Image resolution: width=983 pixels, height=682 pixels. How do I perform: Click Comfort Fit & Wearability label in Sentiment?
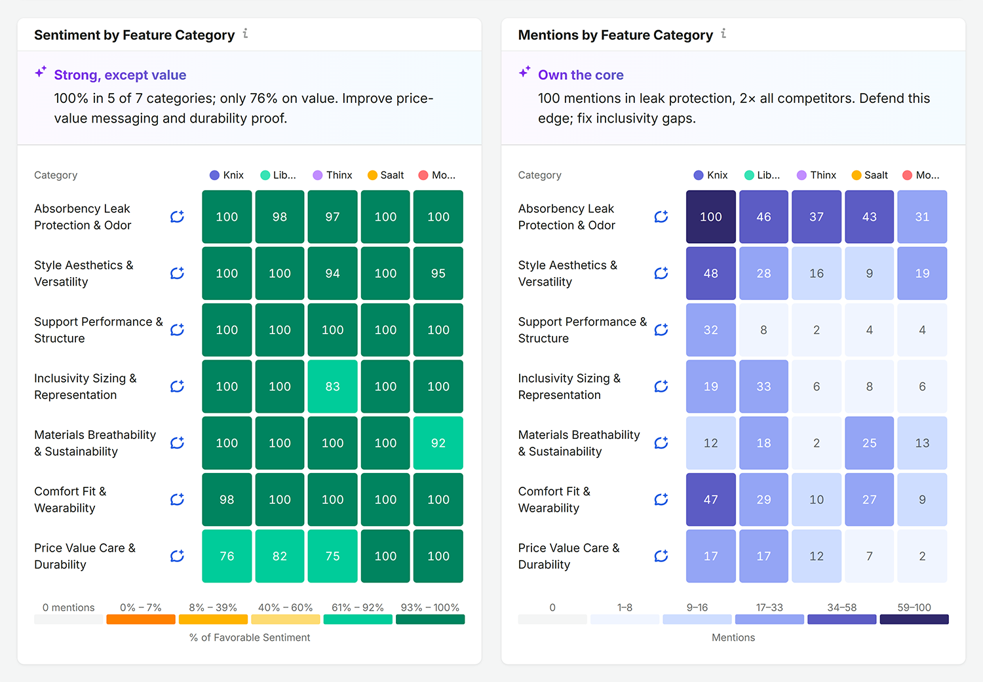70,499
